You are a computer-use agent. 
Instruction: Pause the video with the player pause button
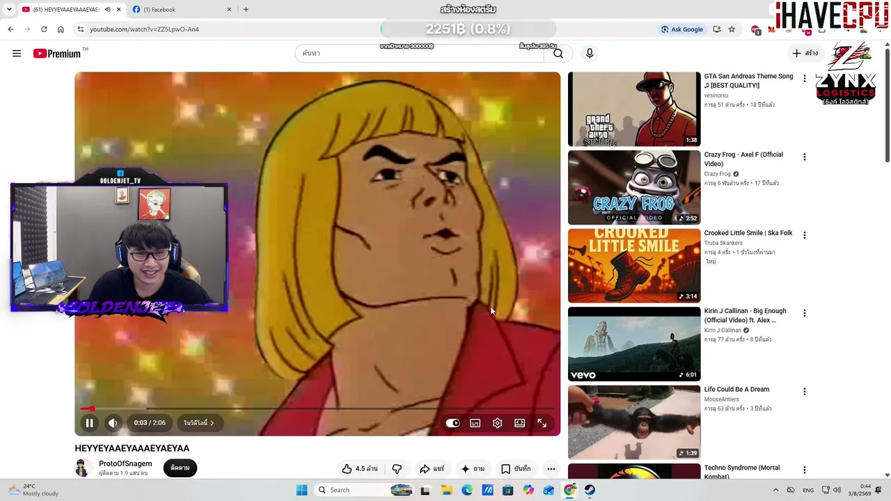click(90, 423)
